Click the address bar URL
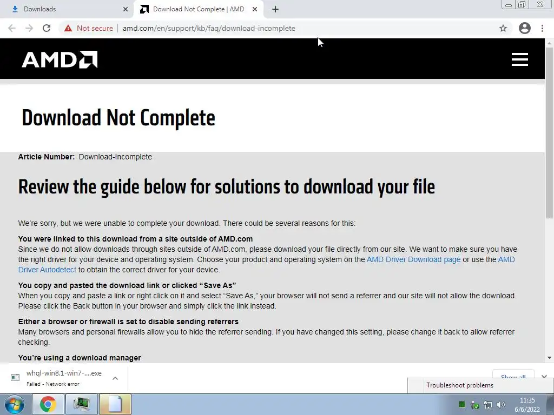Screen dimensions: 554x415 [209, 28]
